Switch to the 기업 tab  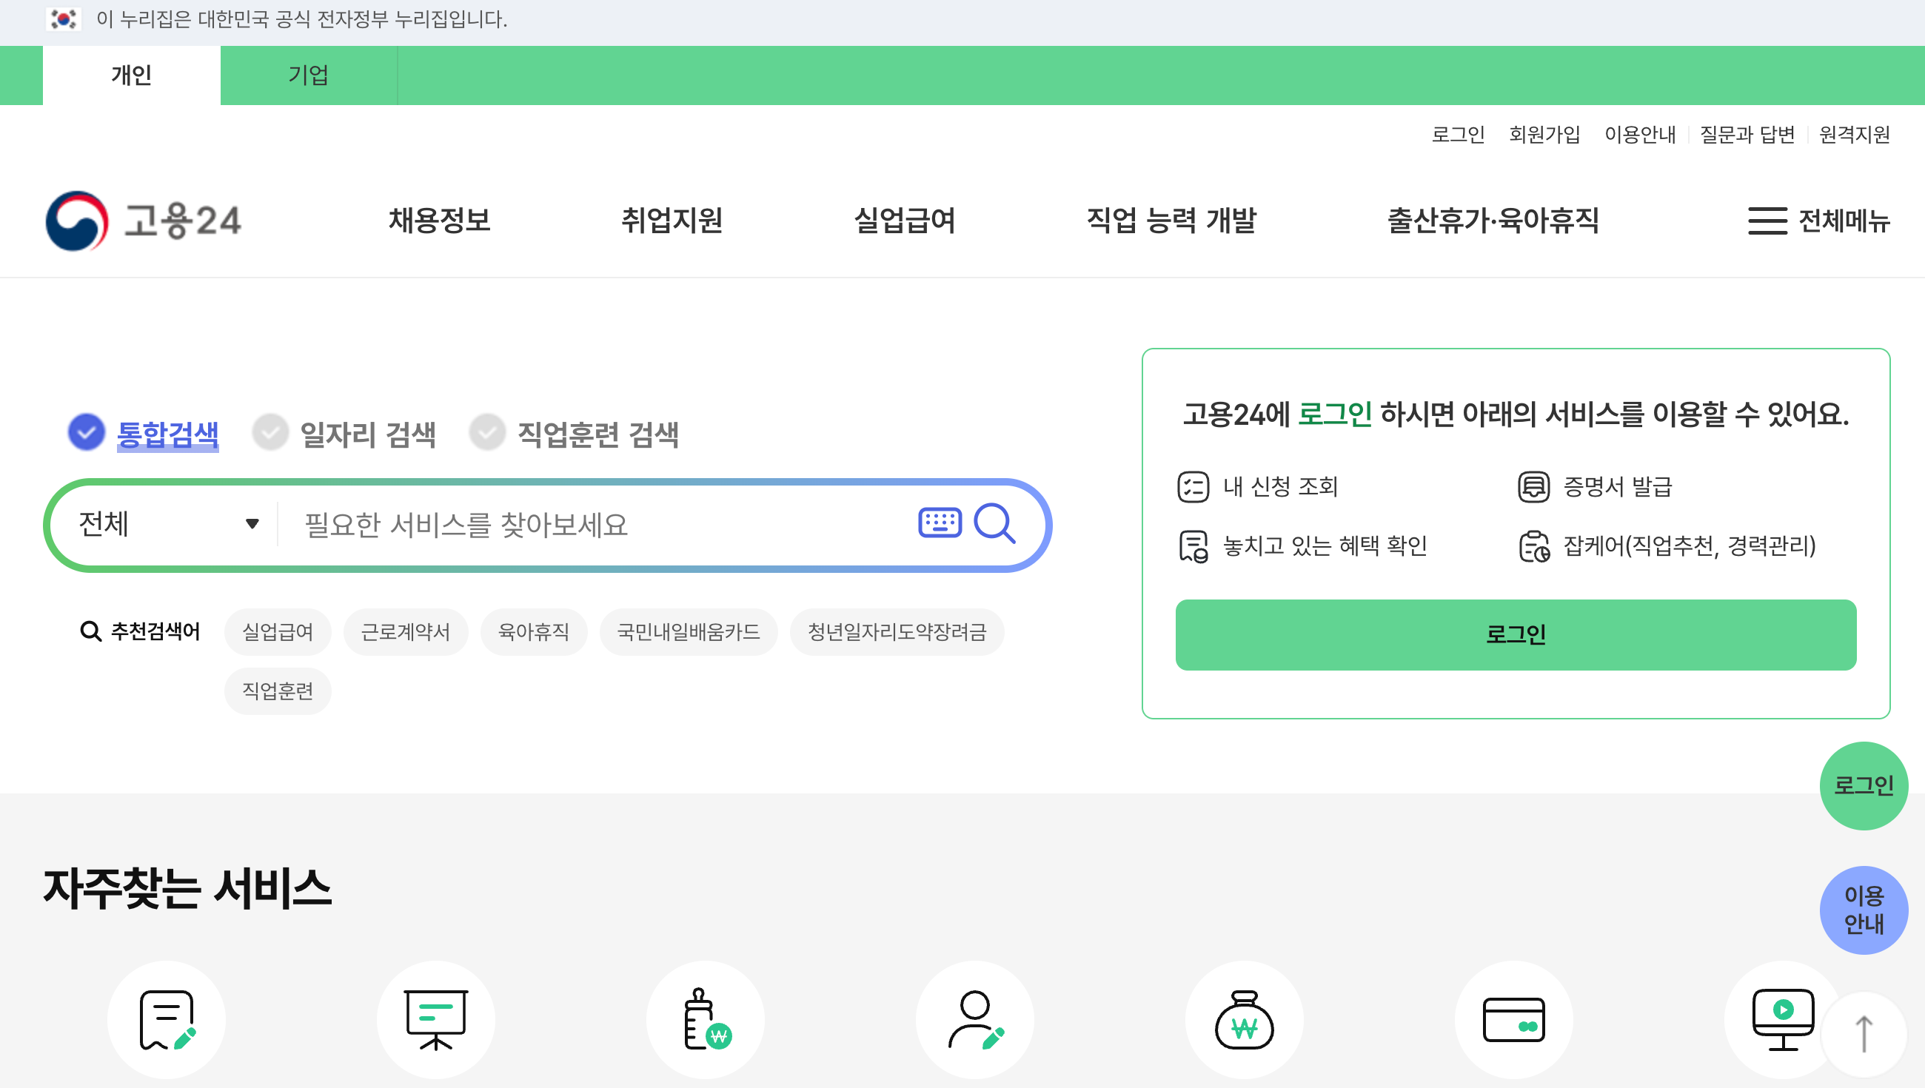[308, 75]
